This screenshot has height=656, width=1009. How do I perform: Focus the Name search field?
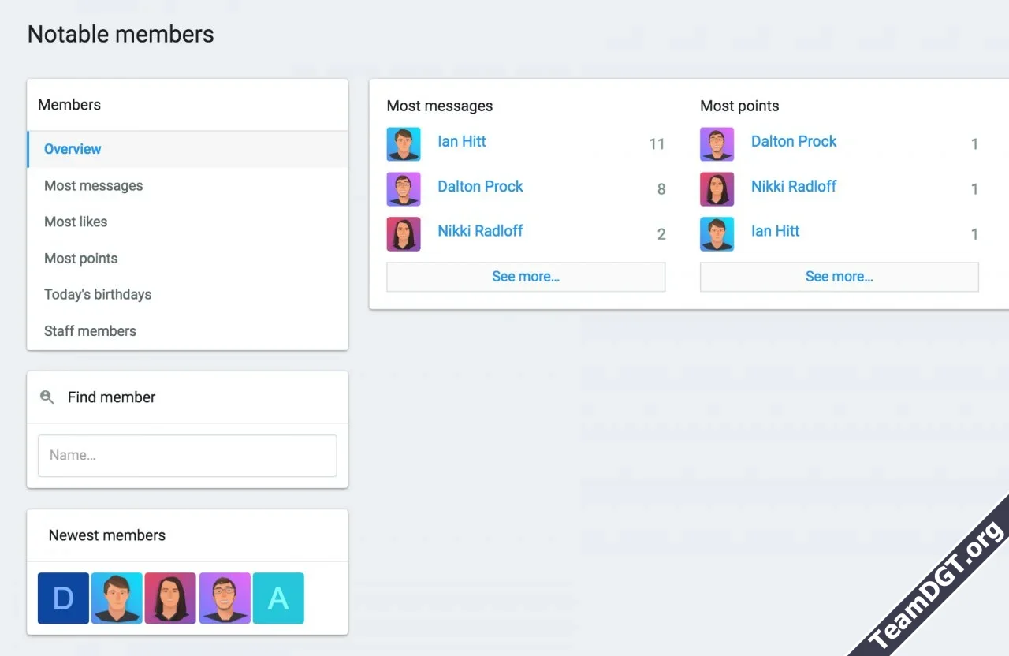[188, 456]
